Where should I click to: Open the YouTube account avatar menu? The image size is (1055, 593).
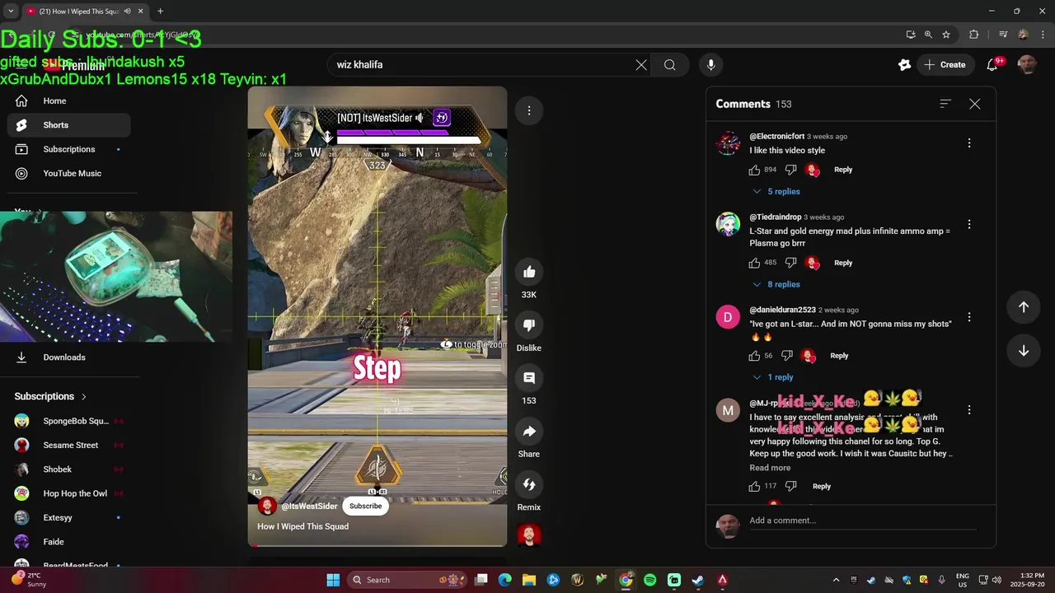click(x=1027, y=65)
